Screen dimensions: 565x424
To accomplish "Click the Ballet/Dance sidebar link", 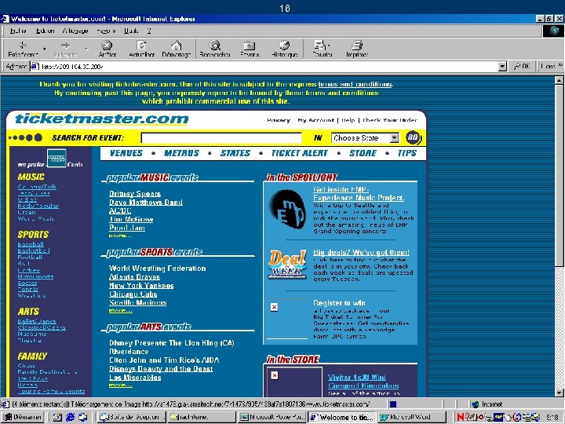I will click(37, 321).
